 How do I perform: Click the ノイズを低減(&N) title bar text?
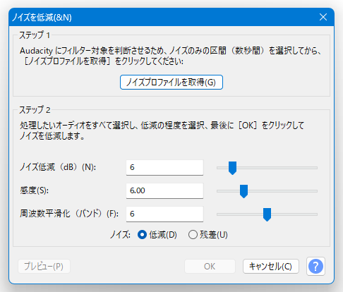click(42, 18)
